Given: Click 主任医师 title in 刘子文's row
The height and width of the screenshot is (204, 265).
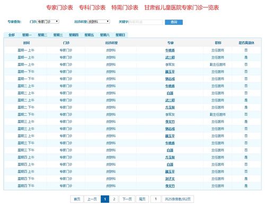Looking at the screenshot, I should (x=218, y=179).
